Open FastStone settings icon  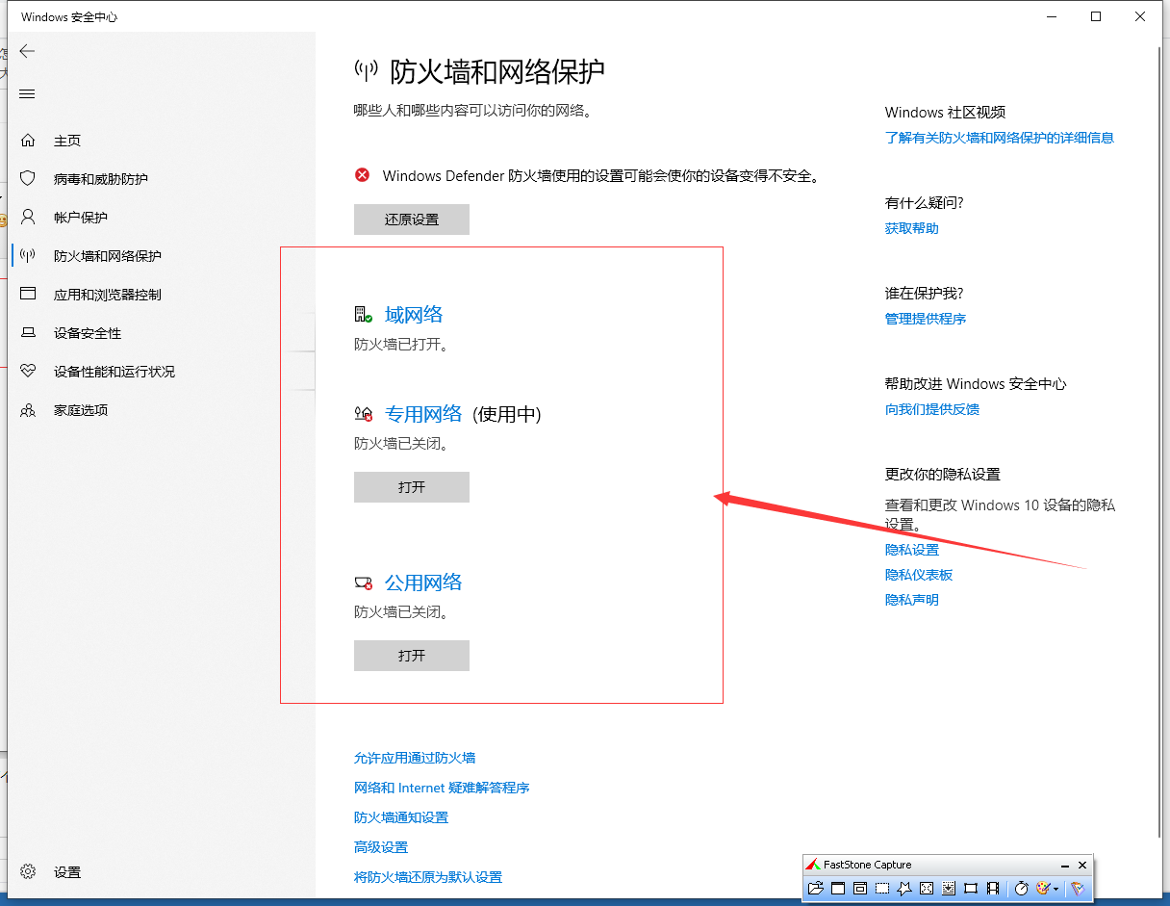(1078, 888)
